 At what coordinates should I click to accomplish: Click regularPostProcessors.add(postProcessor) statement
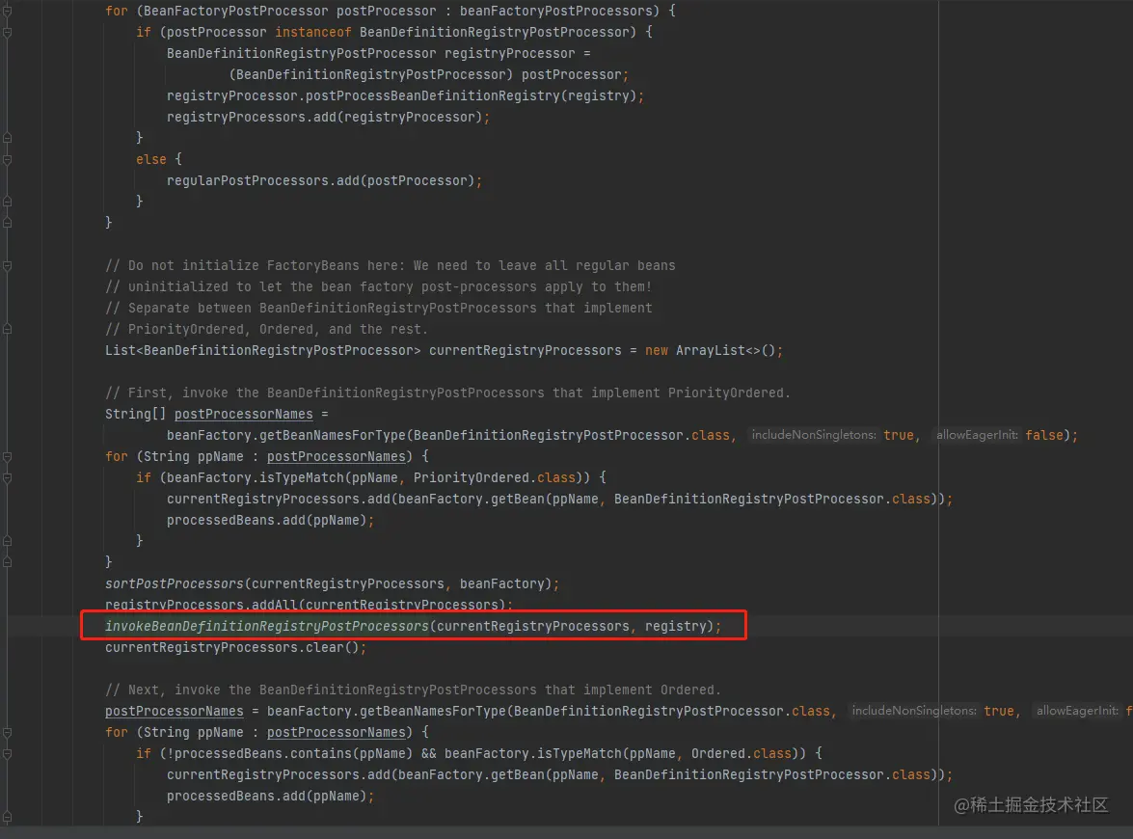click(x=324, y=180)
